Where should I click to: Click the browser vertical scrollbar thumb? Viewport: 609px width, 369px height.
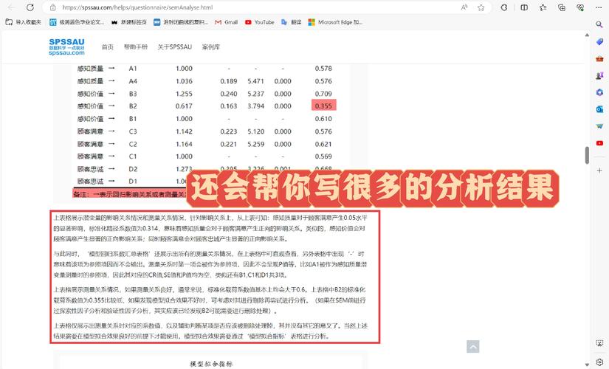(587, 156)
